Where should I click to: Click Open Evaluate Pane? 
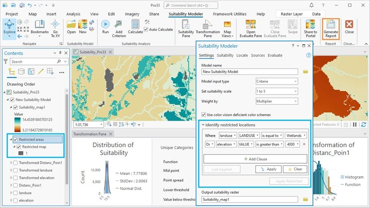[251, 29]
